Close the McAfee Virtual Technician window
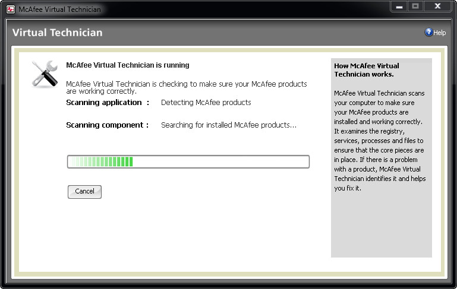 click(437, 7)
